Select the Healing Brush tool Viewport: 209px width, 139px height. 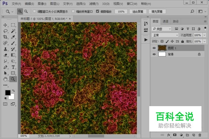[5, 43]
